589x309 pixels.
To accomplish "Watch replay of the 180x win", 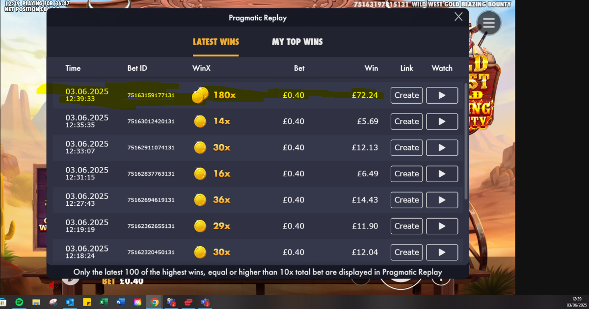I will [x=442, y=95].
